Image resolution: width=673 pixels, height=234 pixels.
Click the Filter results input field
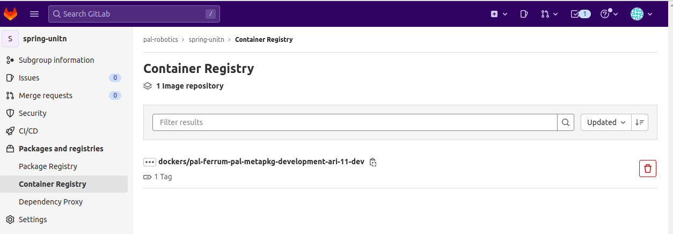coord(355,122)
